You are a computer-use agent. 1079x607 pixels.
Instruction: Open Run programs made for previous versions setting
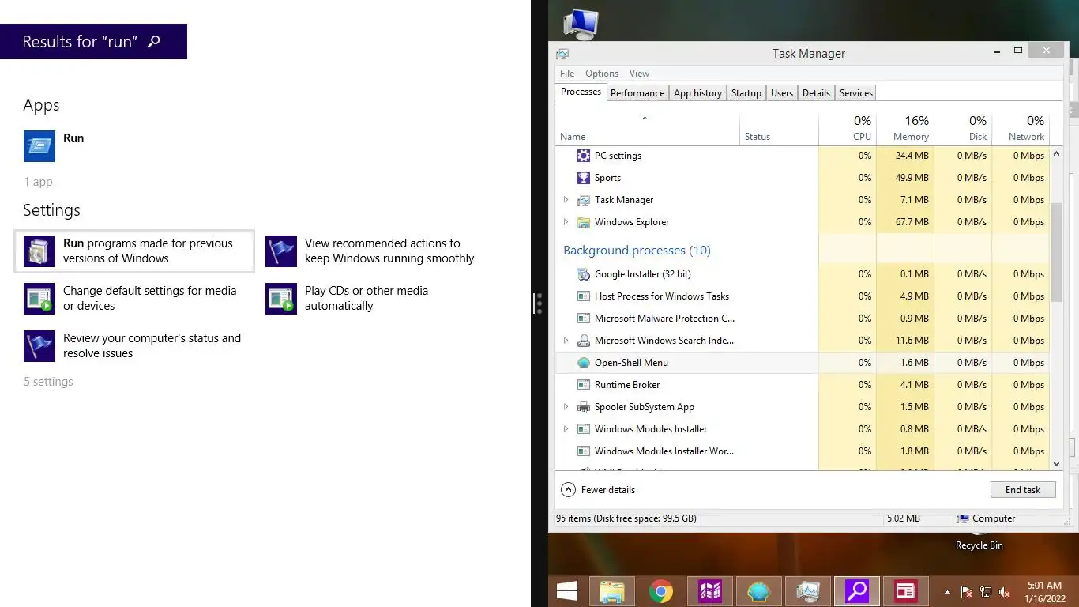click(134, 251)
